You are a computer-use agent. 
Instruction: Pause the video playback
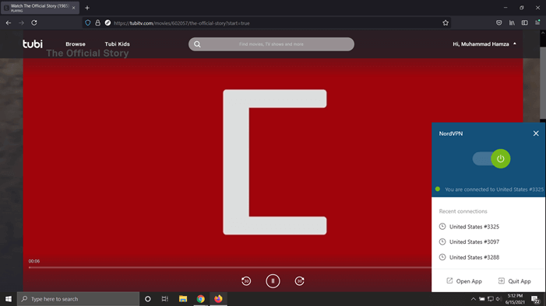coord(273,281)
